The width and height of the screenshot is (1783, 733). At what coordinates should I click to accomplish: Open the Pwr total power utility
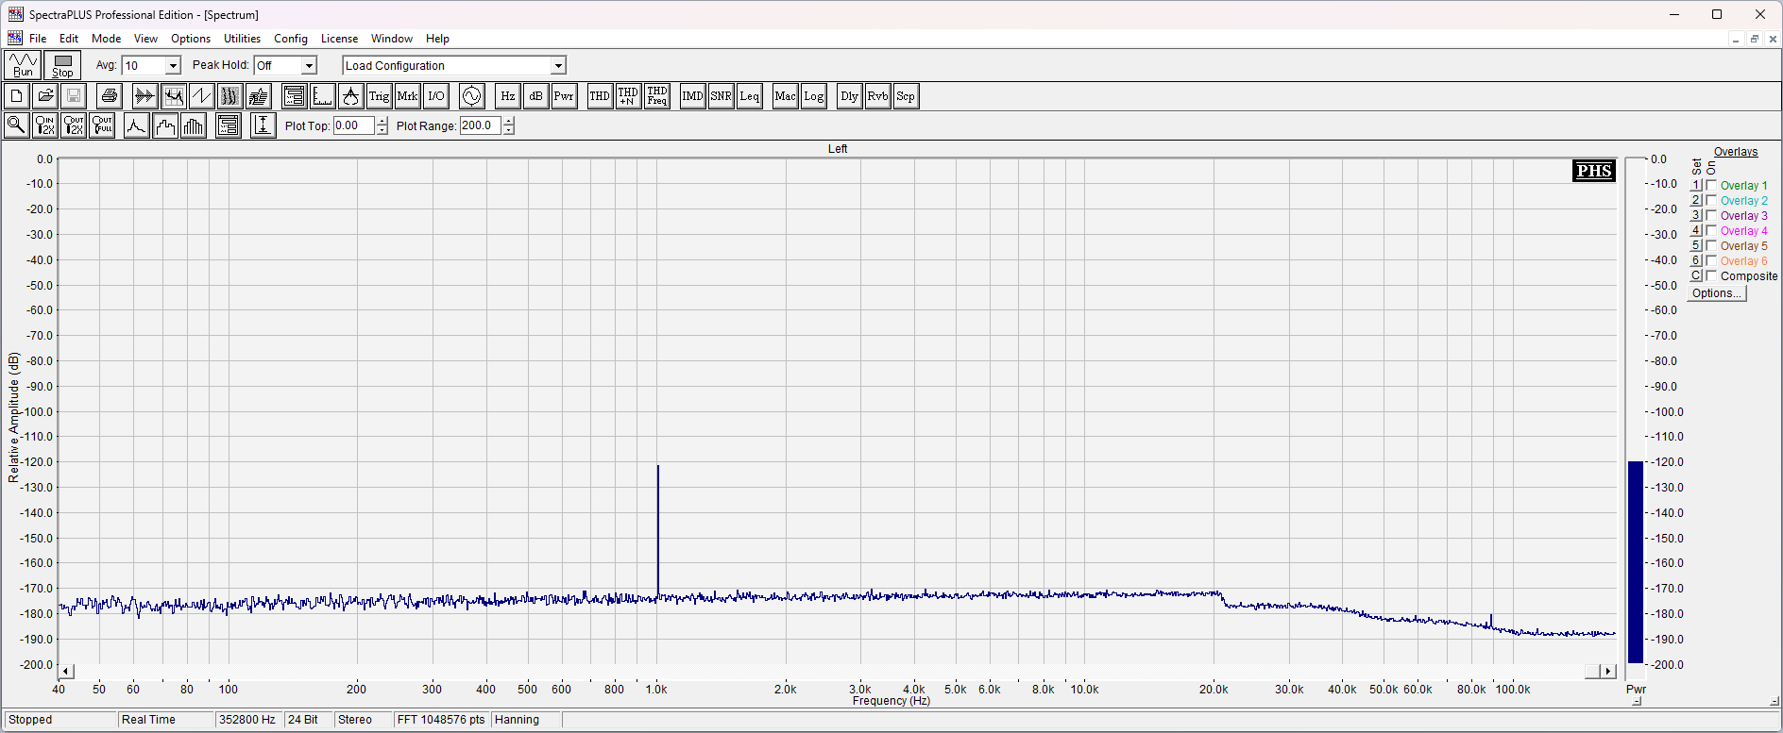pyautogui.click(x=565, y=96)
